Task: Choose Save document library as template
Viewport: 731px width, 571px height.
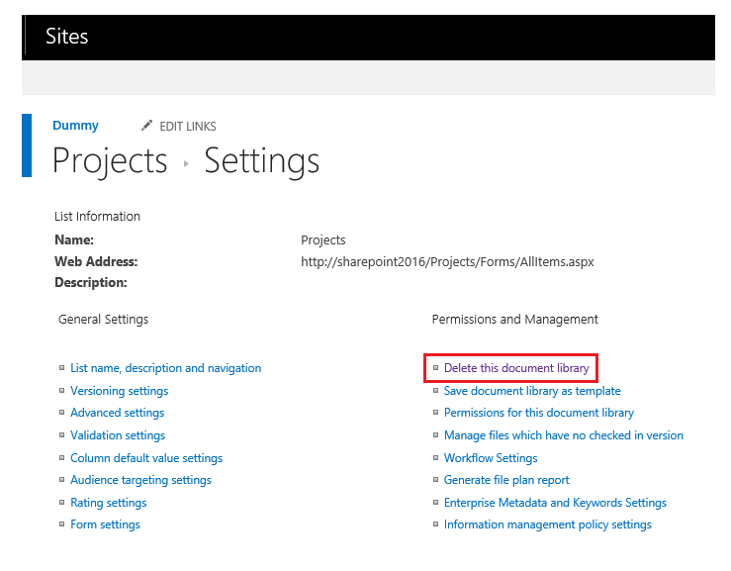Action: (532, 391)
